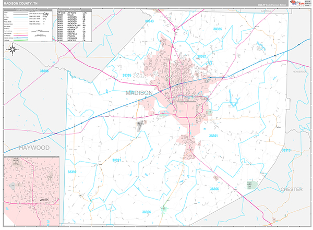Screen dimensions: 313x230
Task: Click the scale bar in the legend
Action: click(x=40, y=32)
